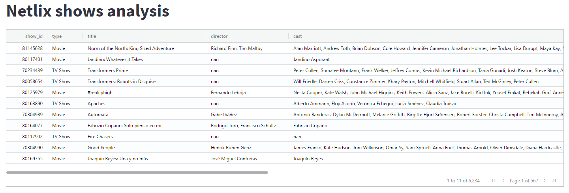The height and width of the screenshot is (193, 569).
Task: Sort by director column header
Action: click(x=219, y=36)
